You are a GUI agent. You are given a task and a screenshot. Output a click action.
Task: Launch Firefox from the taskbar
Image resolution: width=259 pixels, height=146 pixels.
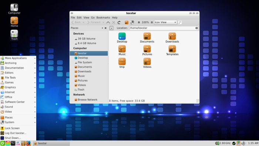coord(28,143)
